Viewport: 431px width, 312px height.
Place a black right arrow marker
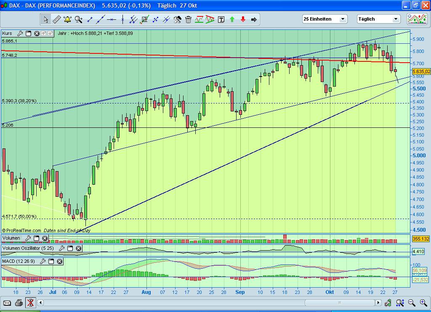click(254, 19)
